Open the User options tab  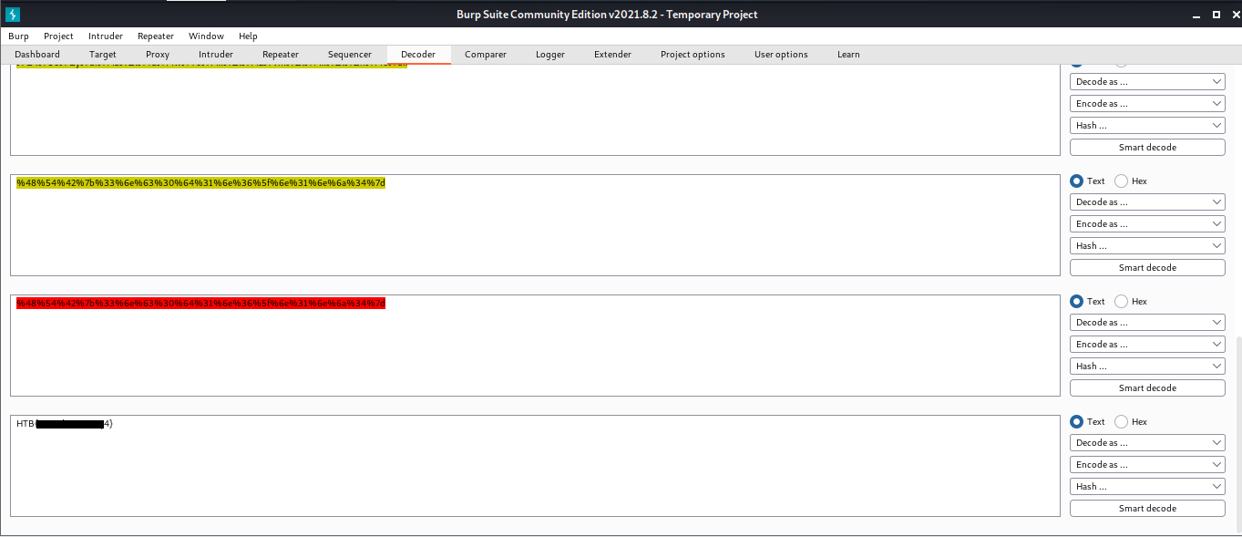[x=781, y=55]
